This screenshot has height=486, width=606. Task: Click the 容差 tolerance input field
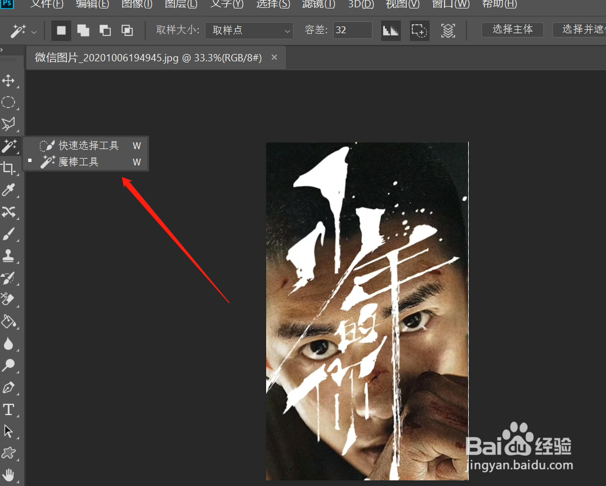click(x=352, y=30)
